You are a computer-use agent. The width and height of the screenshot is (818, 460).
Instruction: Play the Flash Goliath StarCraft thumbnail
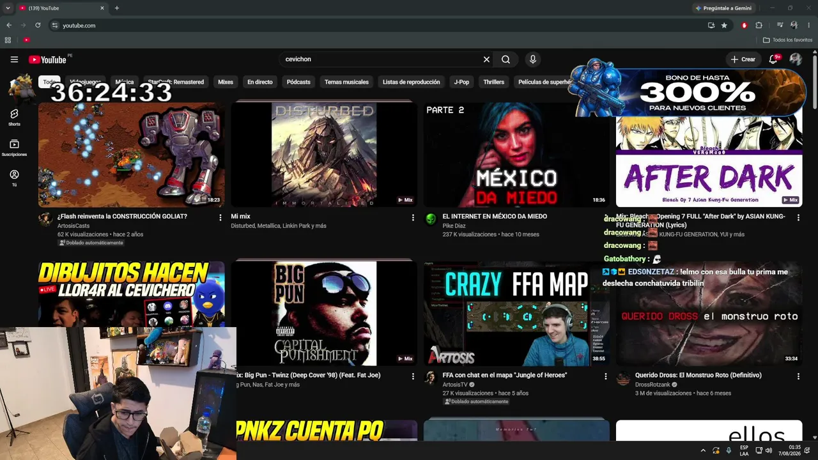coord(132,154)
